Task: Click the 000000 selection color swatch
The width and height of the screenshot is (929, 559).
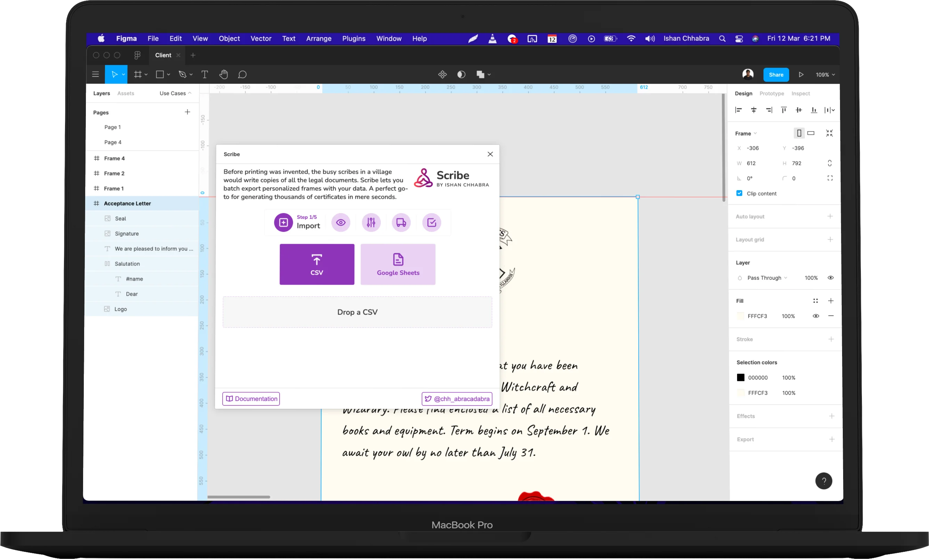Action: [x=741, y=378]
